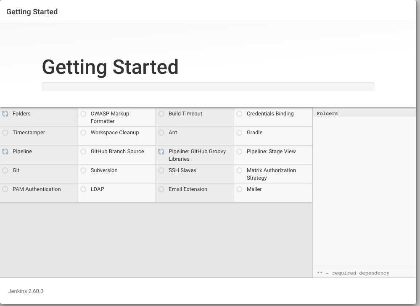Viewport: 420px width, 306px height.
Task: Click the status circle beside Matrix Authorization Strategy
Action: (239, 170)
